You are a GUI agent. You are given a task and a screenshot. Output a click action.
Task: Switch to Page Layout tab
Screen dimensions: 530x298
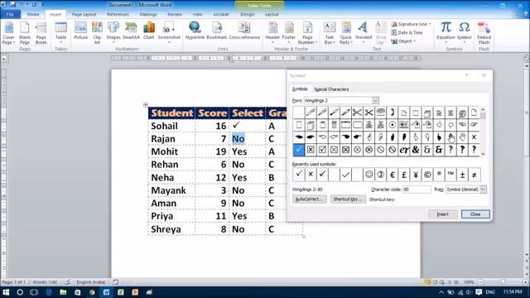tap(84, 15)
